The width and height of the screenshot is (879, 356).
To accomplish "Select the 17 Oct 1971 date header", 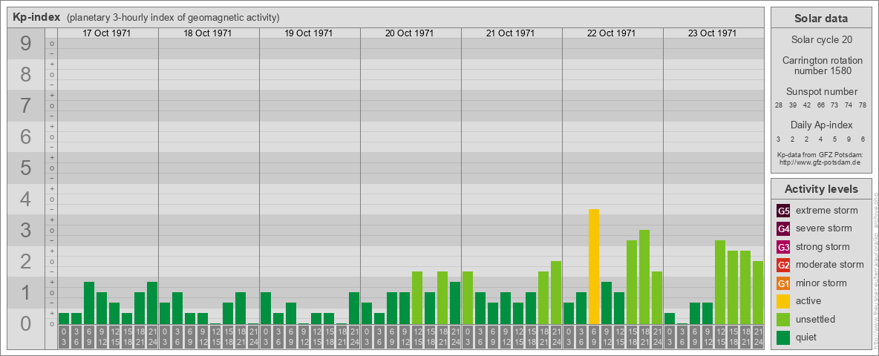I will click(x=106, y=33).
